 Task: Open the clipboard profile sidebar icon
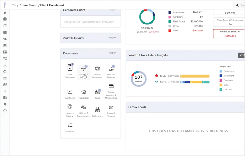pos(5,45)
